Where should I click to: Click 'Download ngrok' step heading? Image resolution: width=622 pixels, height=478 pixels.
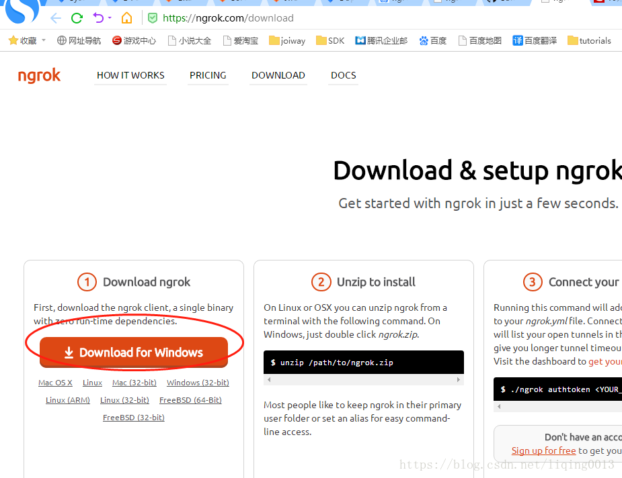147,282
